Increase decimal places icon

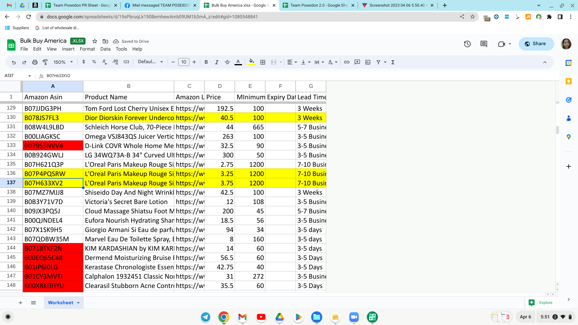[x=115, y=62]
